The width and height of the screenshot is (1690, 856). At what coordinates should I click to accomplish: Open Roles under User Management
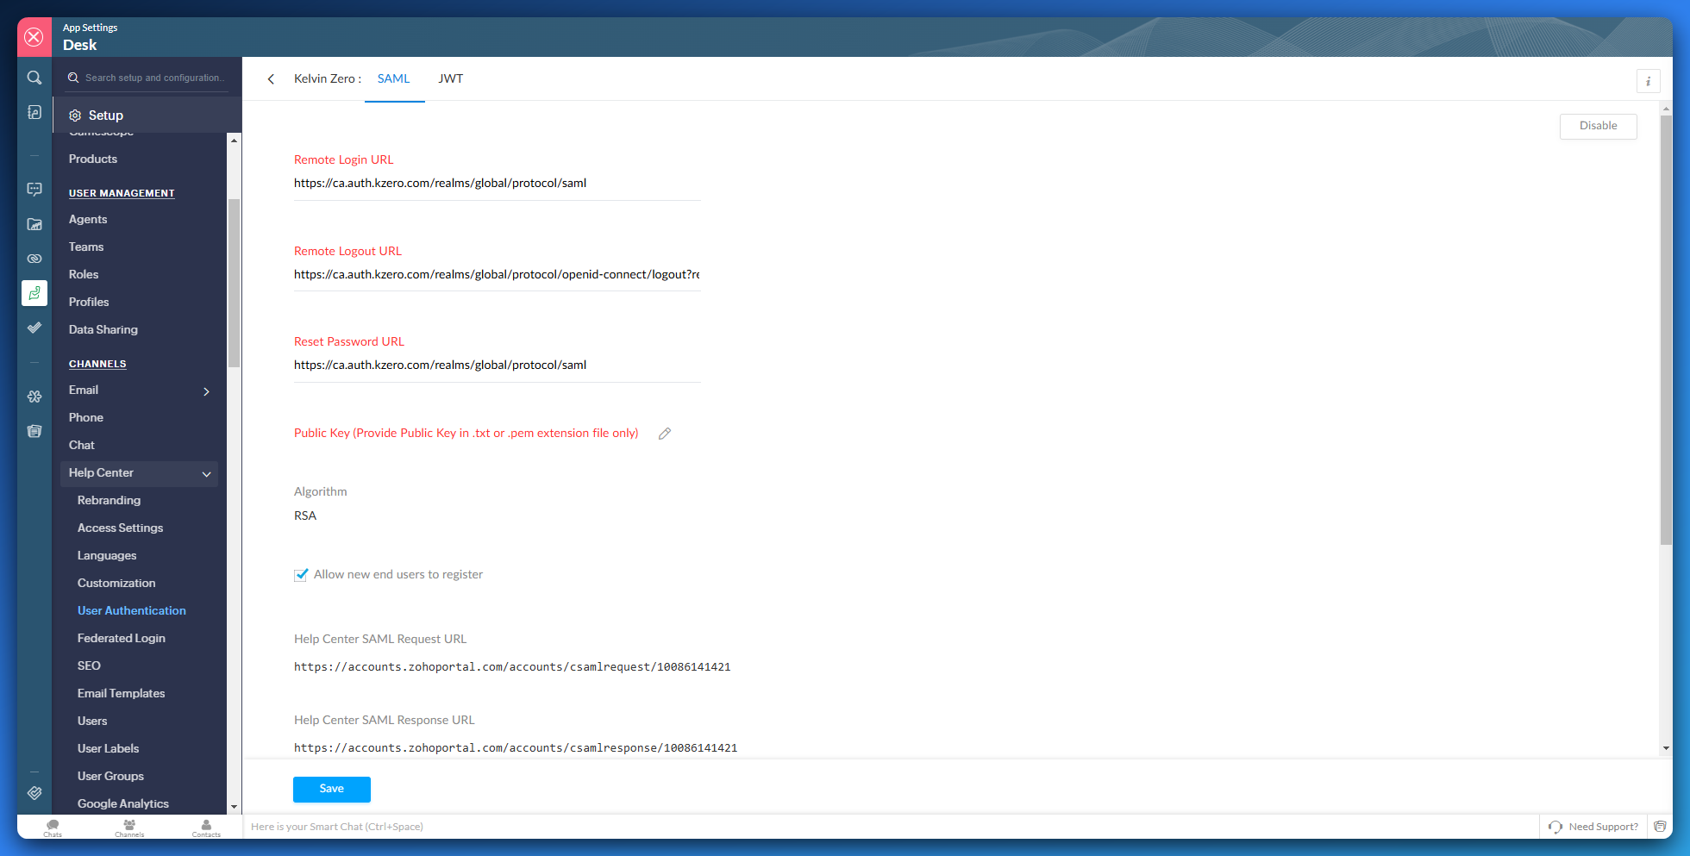click(x=84, y=274)
